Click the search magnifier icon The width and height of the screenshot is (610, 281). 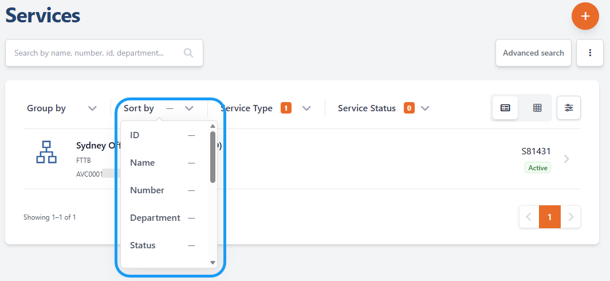pyautogui.click(x=188, y=53)
